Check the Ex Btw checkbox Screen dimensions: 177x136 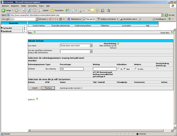[x=136, y=69]
